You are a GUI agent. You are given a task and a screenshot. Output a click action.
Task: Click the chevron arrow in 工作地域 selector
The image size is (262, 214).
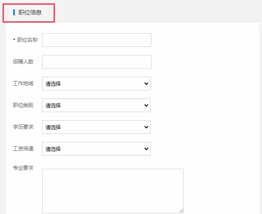click(x=146, y=84)
